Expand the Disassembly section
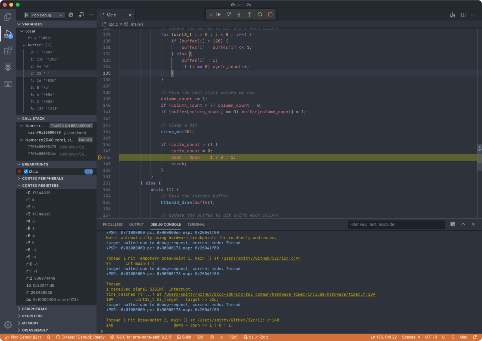Image resolution: width=482 pixels, height=341 pixels. (35, 330)
